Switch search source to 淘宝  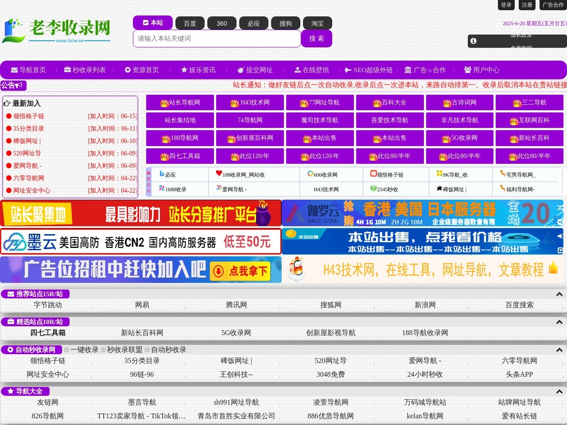(x=318, y=23)
